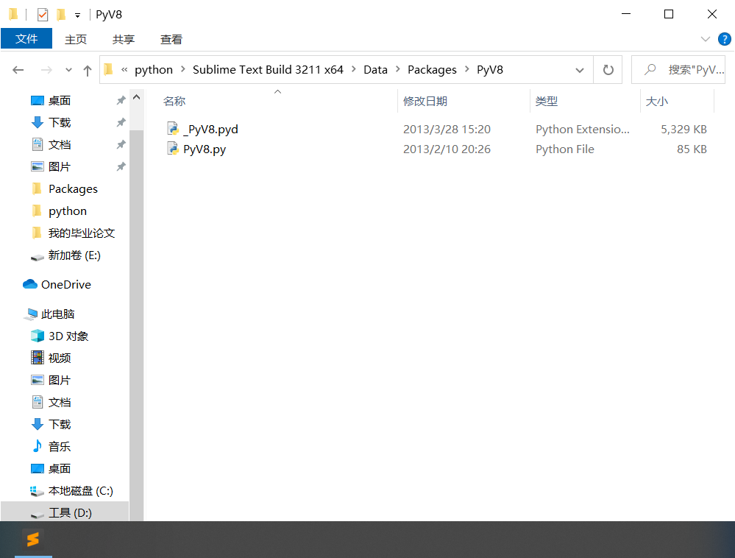Open the 新加卷 (E:) drive

[74, 255]
